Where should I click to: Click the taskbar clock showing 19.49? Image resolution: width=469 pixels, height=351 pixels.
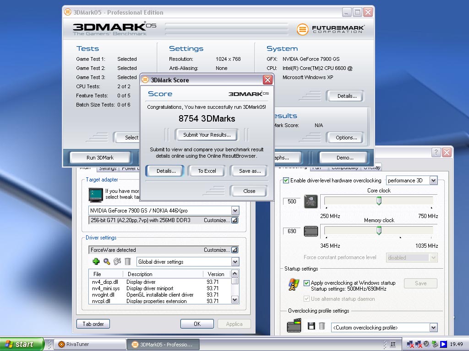pos(456,344)
